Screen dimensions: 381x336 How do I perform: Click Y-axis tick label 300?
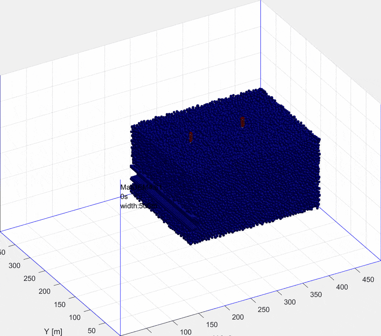14,266
